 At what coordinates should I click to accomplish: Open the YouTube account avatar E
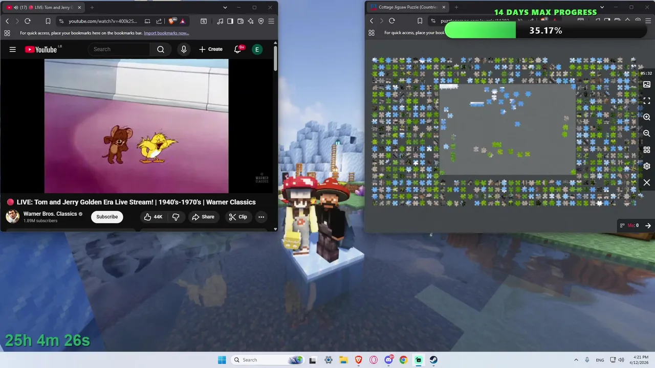pyautogui.click(x=257, y=49)
